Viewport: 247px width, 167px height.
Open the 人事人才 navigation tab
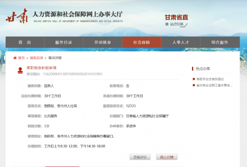point(181,42)
